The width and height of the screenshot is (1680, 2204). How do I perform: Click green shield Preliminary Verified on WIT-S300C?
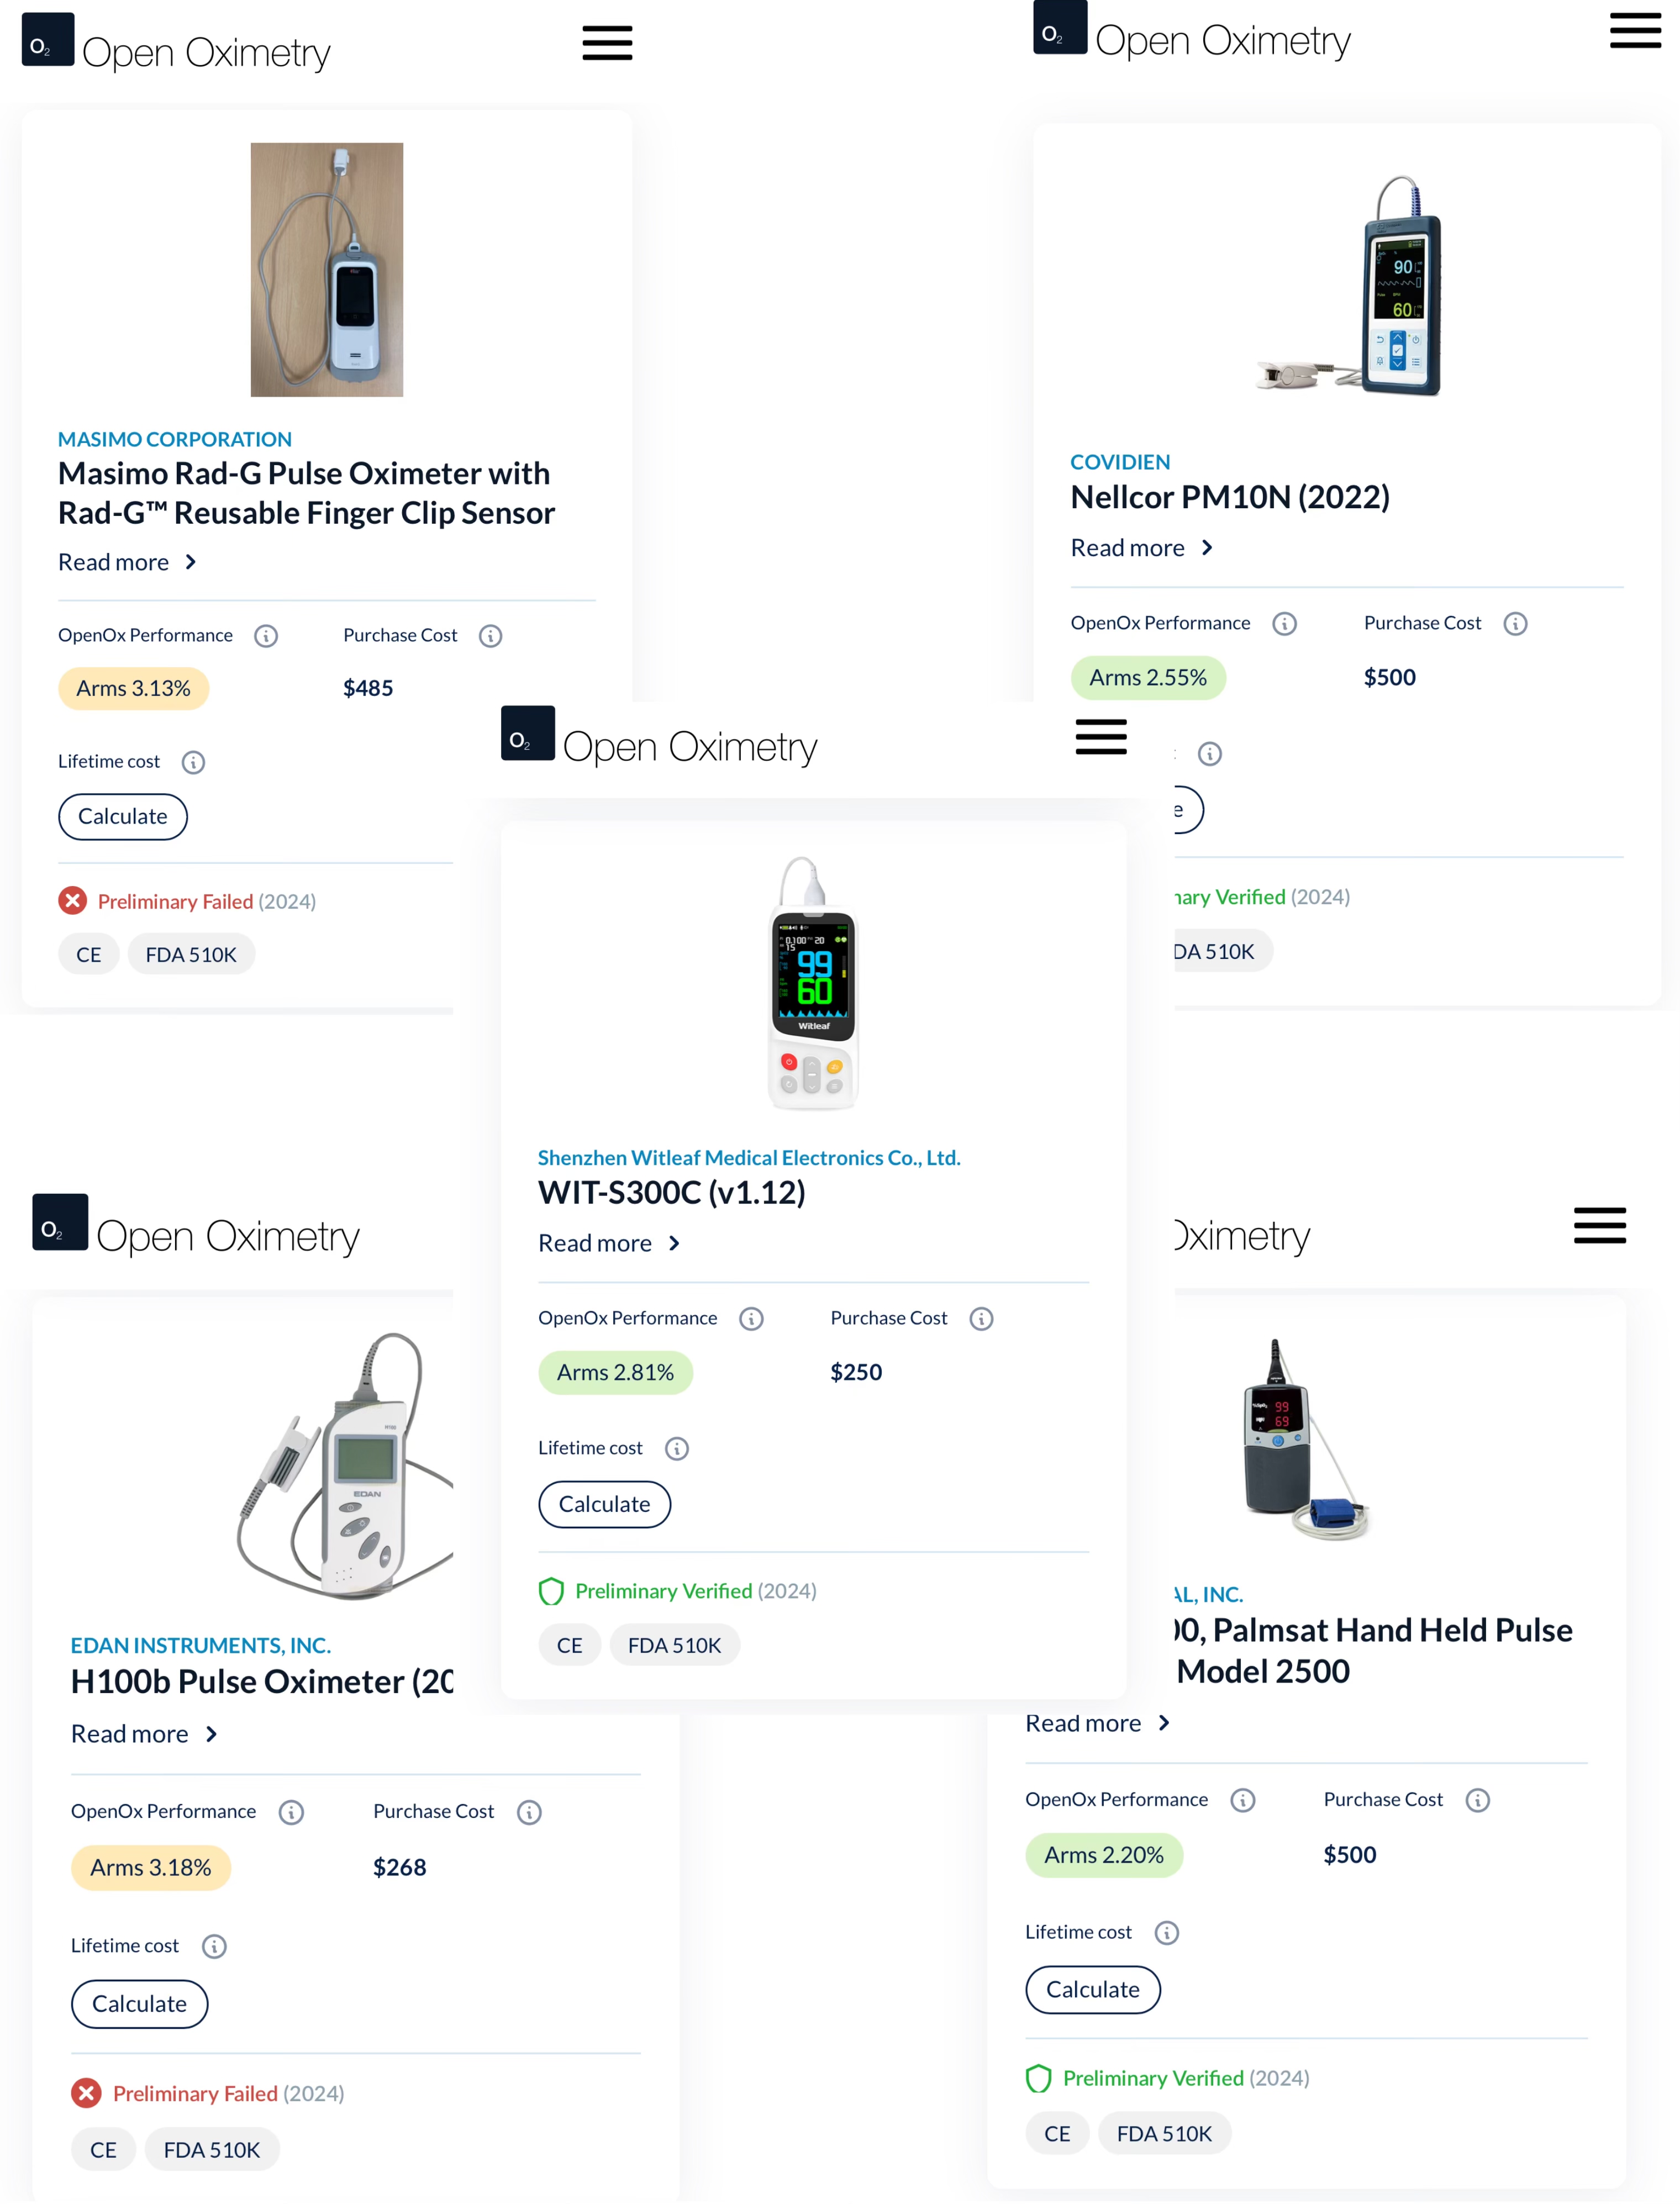[x=551, y=1591]
